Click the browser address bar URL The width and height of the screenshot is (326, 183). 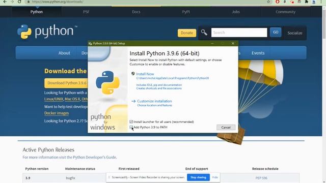(x=58, y=2)
